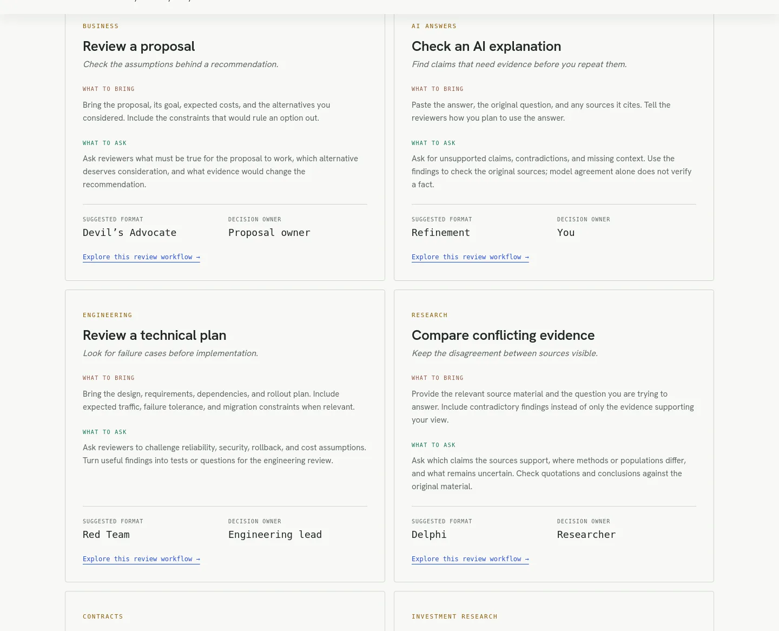Image resolution: width=779 pixels, height=631 pixels.
Task: Click the 'Compare conflicting evidence' heading
Action: click(503, 336)
